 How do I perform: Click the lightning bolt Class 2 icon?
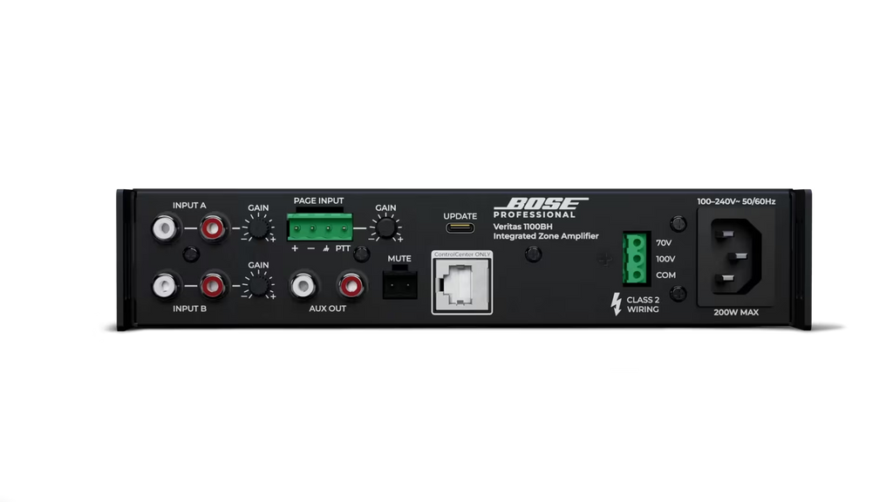pyautogui.click(x=617, y=304)
